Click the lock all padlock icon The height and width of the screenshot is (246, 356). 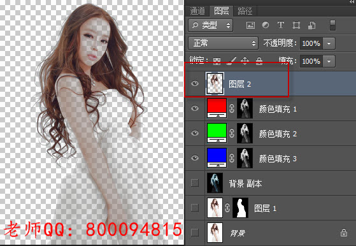click(x=259, y=61)
